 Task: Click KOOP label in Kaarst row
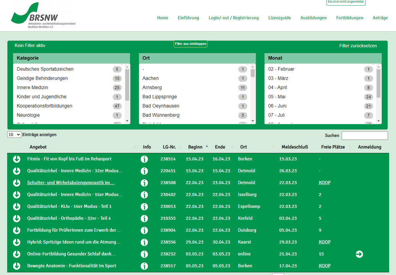pos(324,242)
